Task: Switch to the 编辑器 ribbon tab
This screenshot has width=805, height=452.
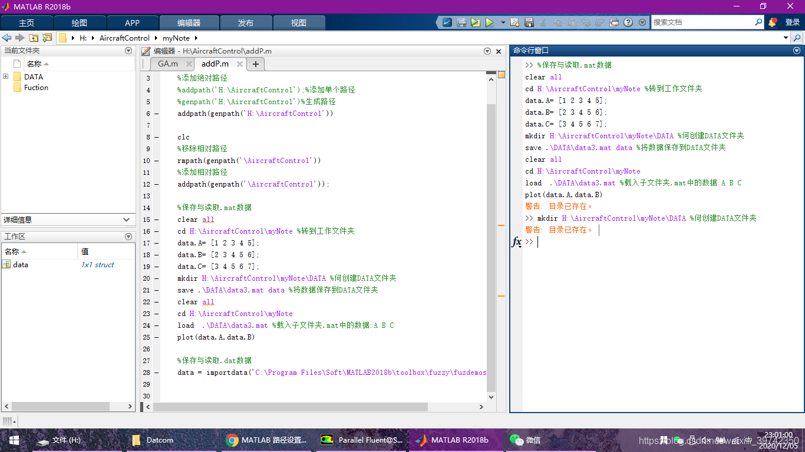Action: [189, 23]
